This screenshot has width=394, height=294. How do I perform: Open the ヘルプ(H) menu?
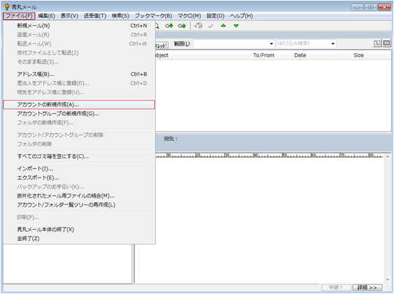tap(241, 16)
